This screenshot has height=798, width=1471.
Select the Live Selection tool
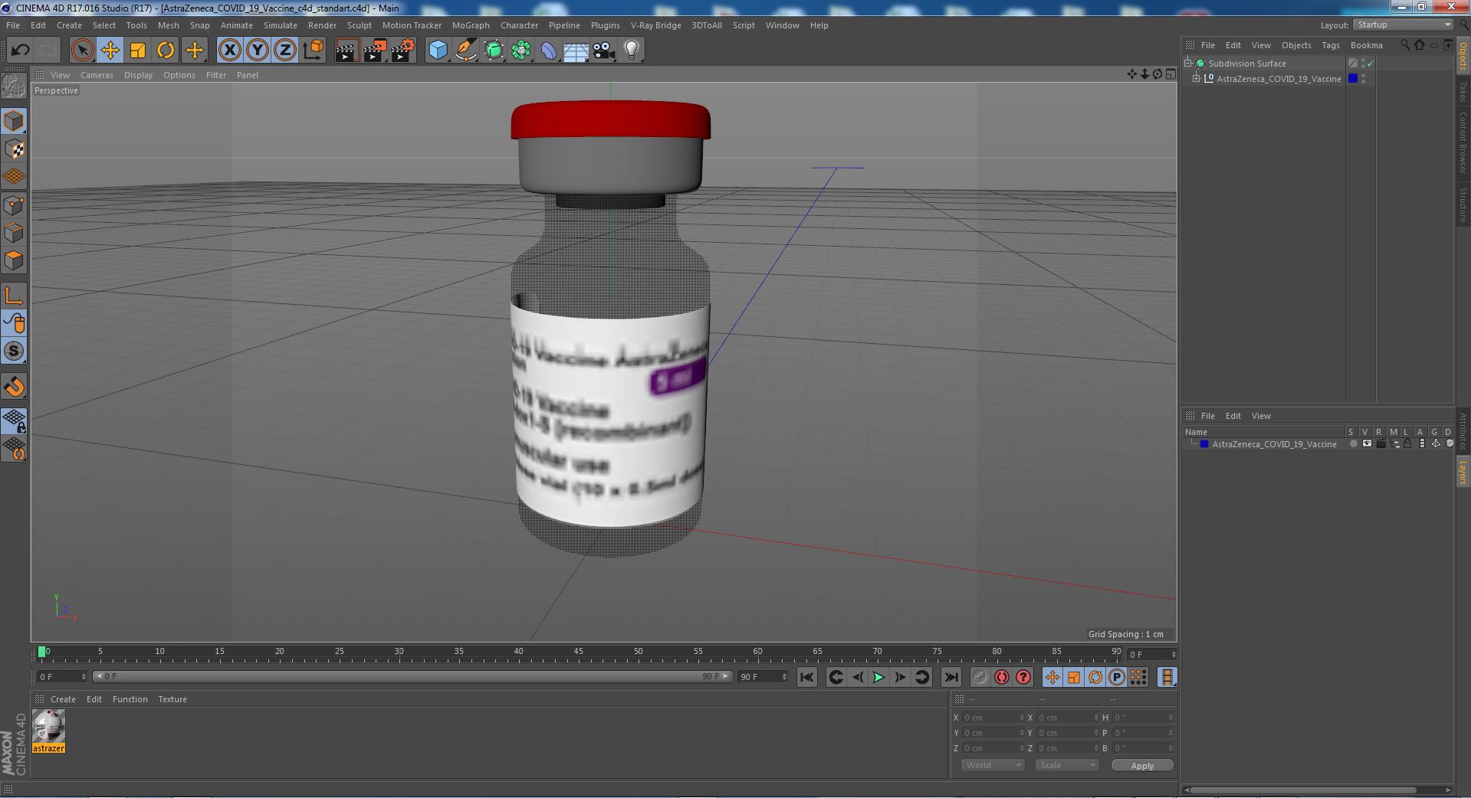click(82, 51)
